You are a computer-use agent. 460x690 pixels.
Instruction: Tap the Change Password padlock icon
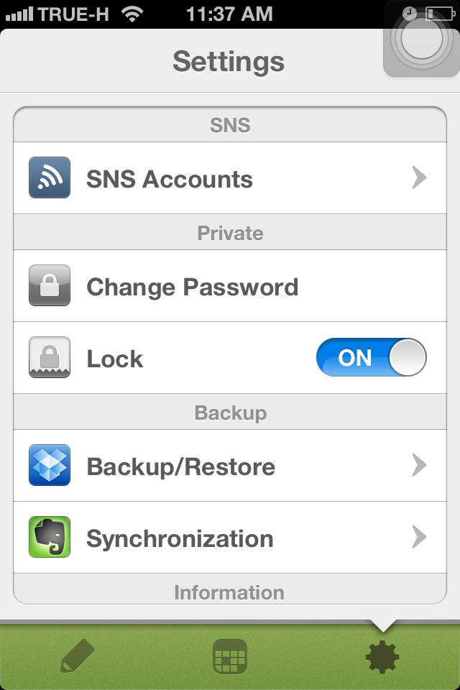(50, 285)
